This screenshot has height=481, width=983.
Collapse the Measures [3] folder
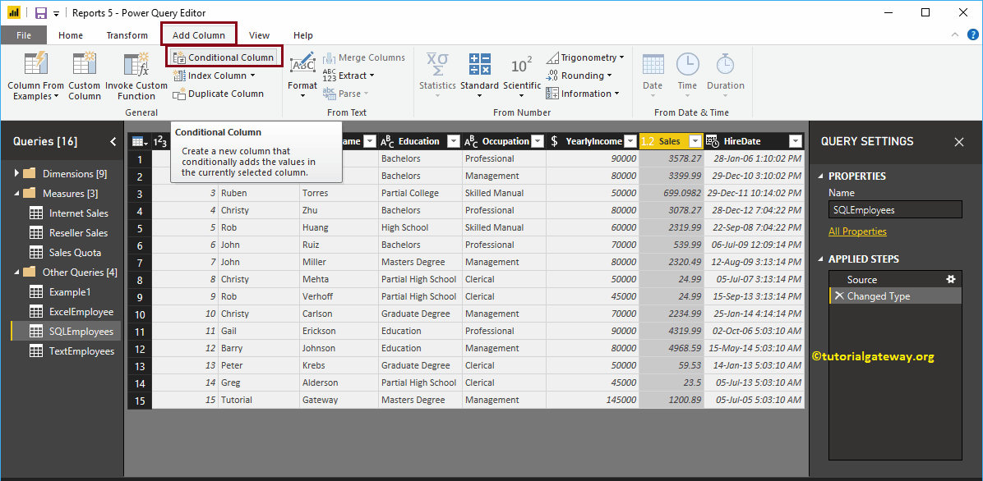(x=16, y=194)
